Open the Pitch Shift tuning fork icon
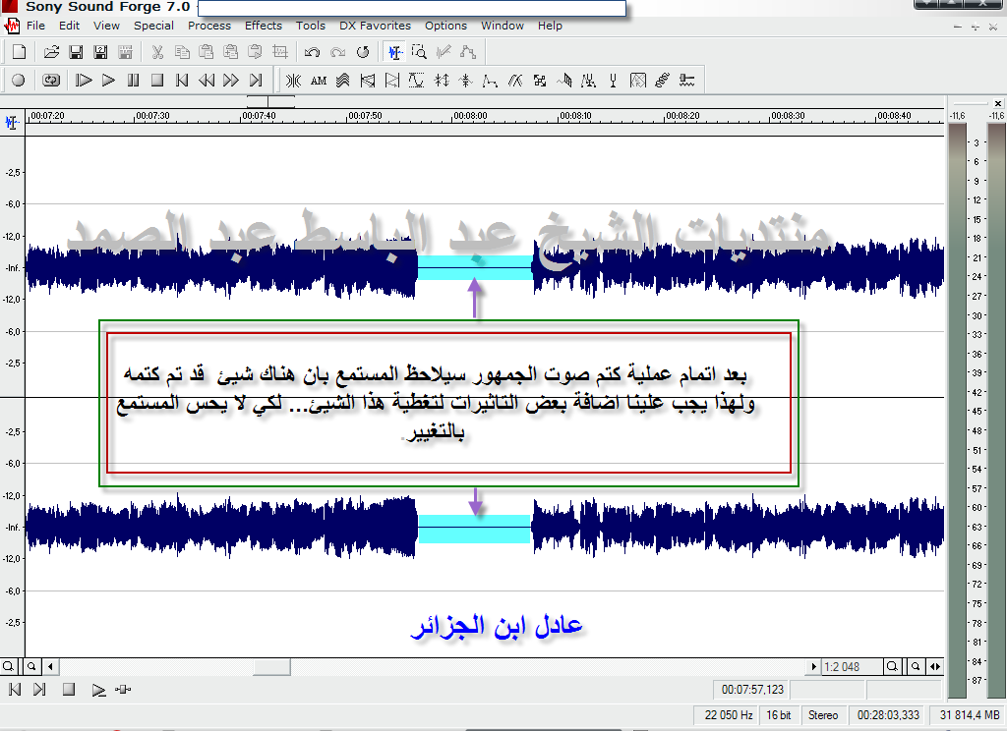This screenshot has height=731, width=1007. (x=614, y=81)
